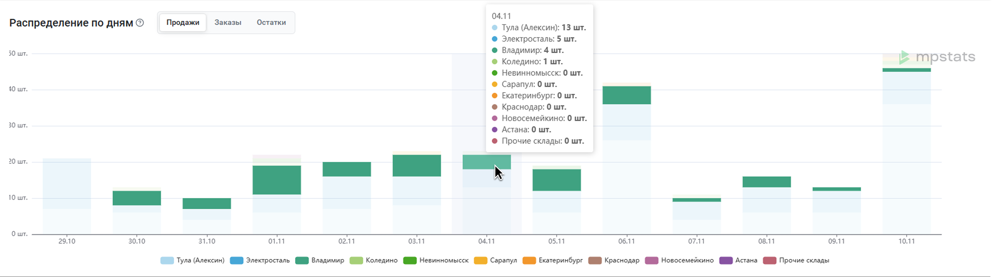Open the Заказы tab

(x=228, y=23)
